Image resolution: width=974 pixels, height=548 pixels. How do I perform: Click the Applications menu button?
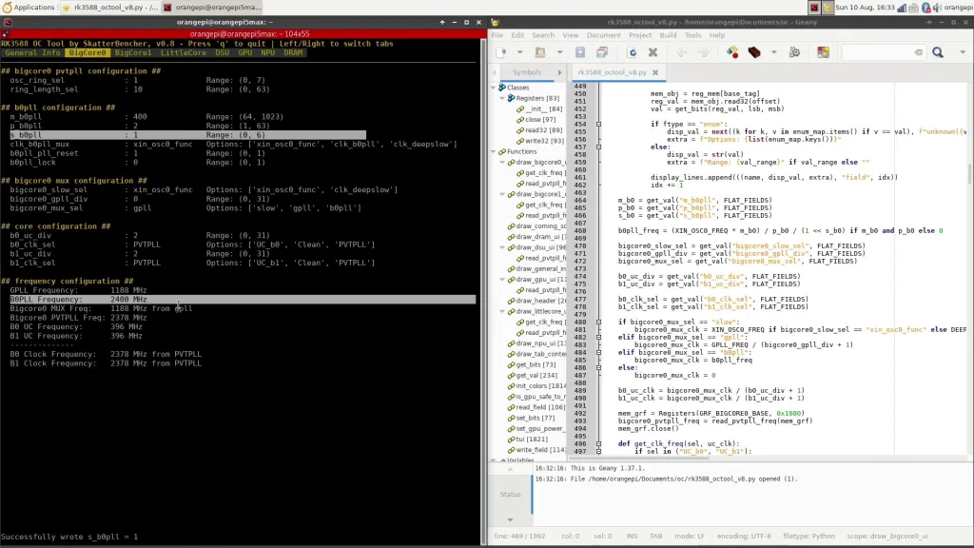[x=29, y=7]
